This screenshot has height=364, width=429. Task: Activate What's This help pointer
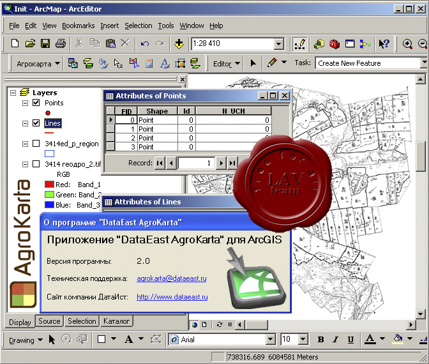click(x=384, y=44)
